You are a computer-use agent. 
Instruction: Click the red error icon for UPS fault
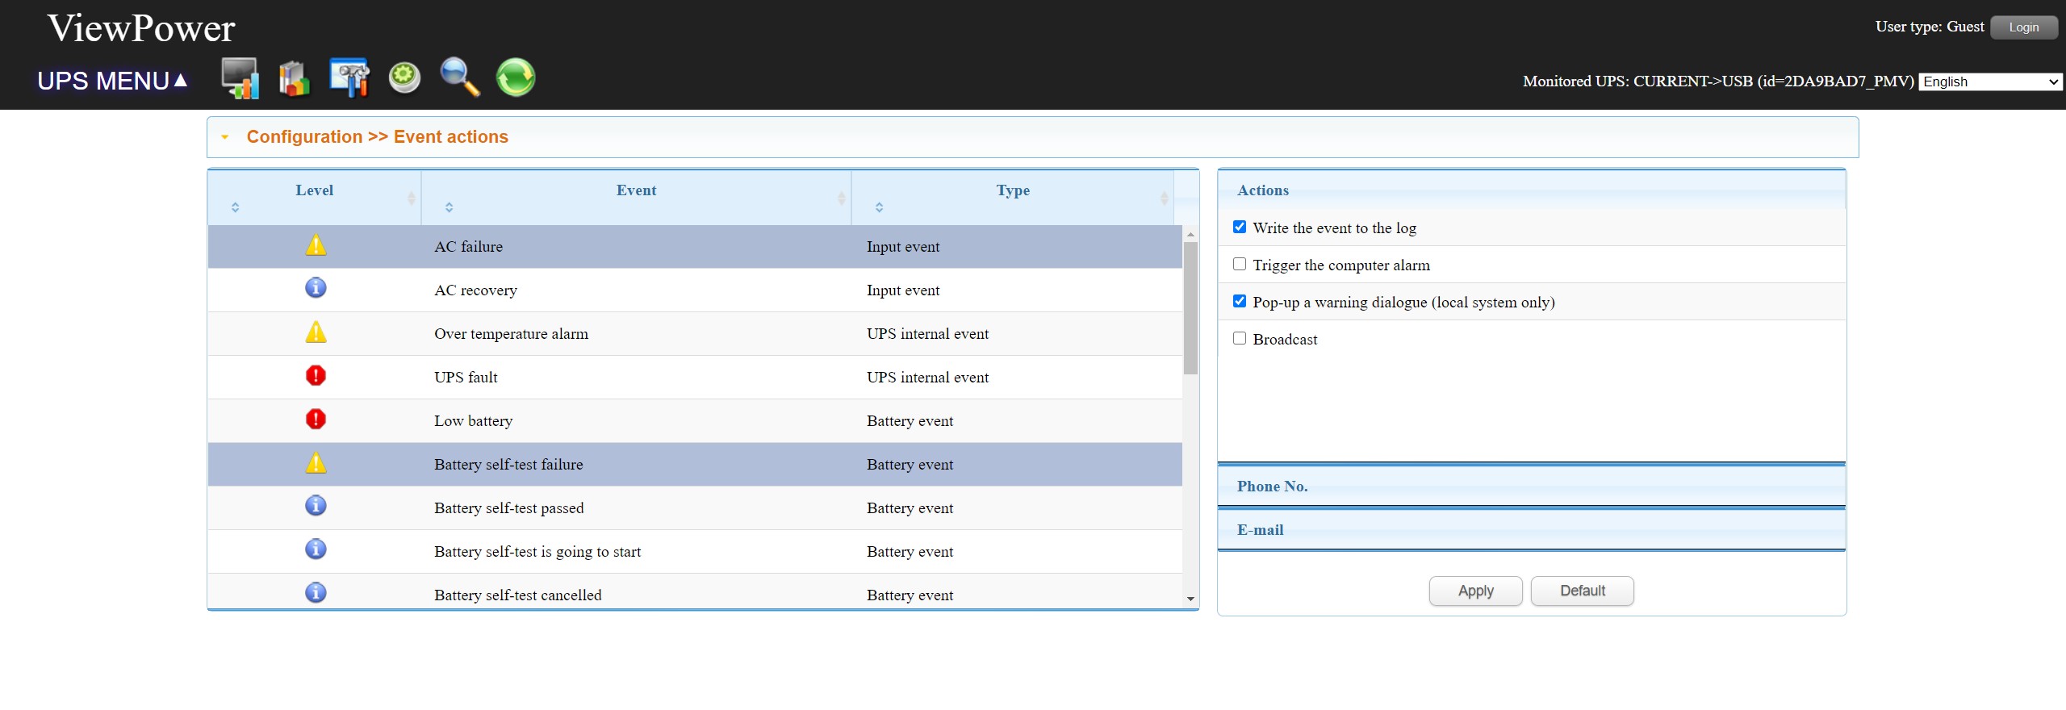click(x=316, y=376)
